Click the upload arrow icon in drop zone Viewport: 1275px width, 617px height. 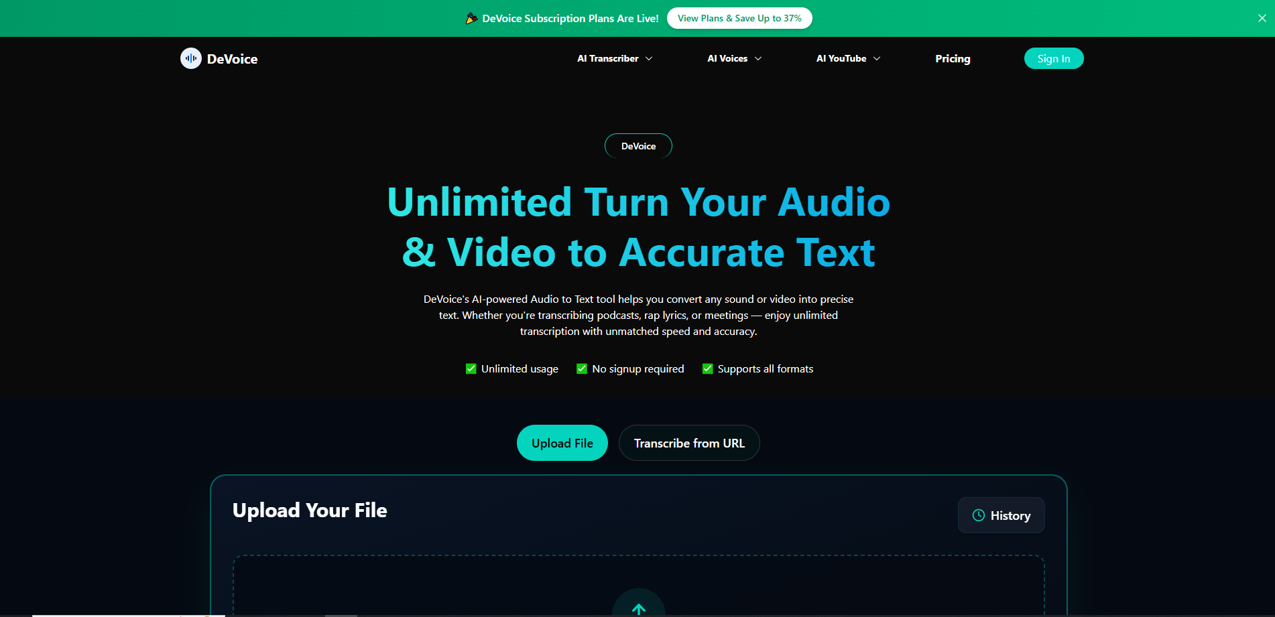pos(638,608)
